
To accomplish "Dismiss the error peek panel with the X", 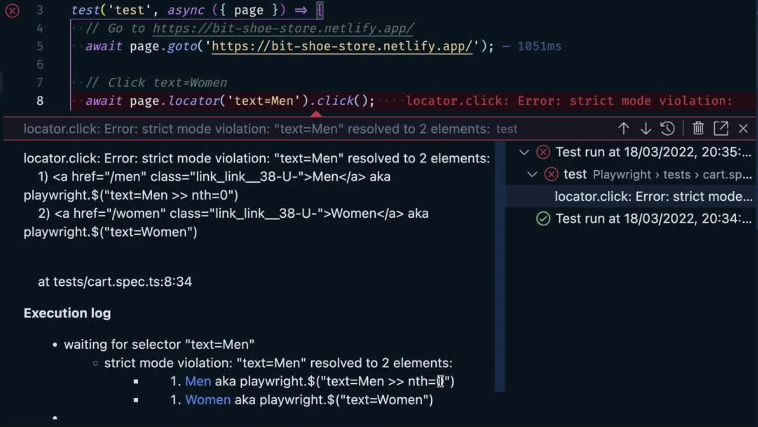I will [744, 129].
